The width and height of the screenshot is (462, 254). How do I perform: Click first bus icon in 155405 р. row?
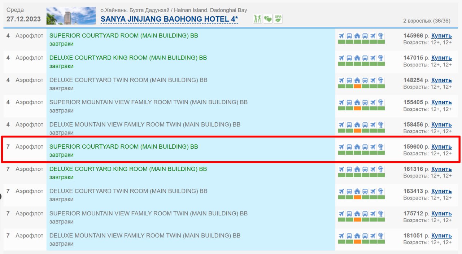pos(349,102)
